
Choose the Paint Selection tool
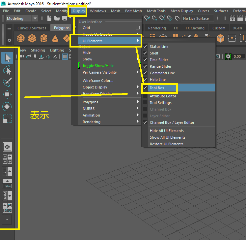click(7, 82)
